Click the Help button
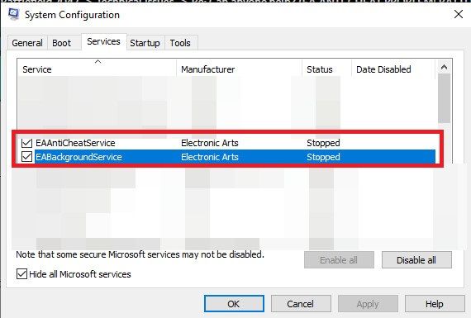Screen dimensions: 471x318 pyautogui.click(x=435, y=304)
